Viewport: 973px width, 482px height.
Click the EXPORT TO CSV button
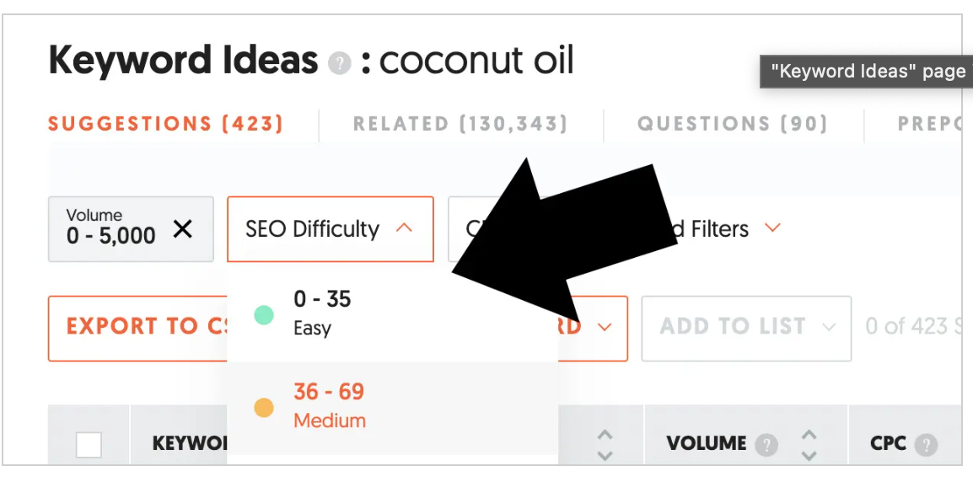tap(137, 328)
